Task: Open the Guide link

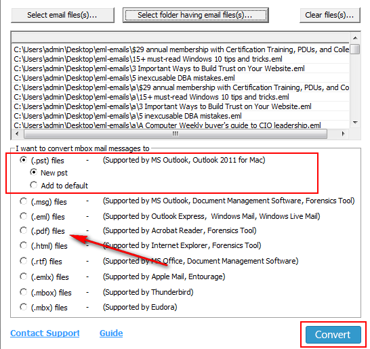Action: point(111,333)
